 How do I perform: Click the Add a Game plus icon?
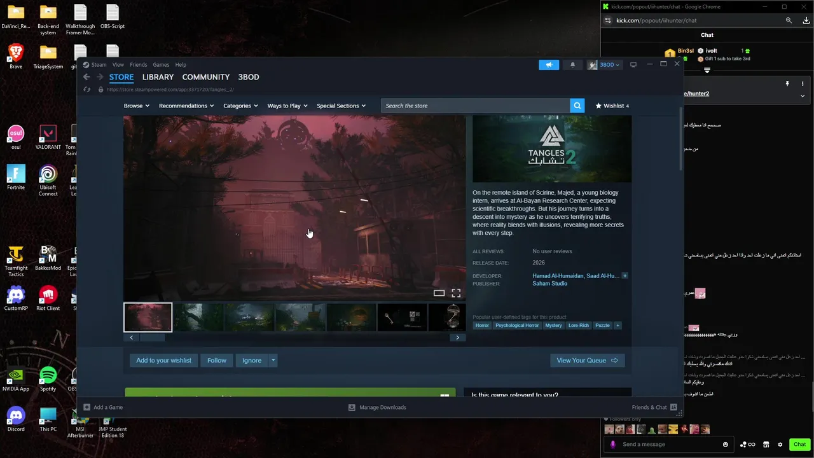pos(87,407)
